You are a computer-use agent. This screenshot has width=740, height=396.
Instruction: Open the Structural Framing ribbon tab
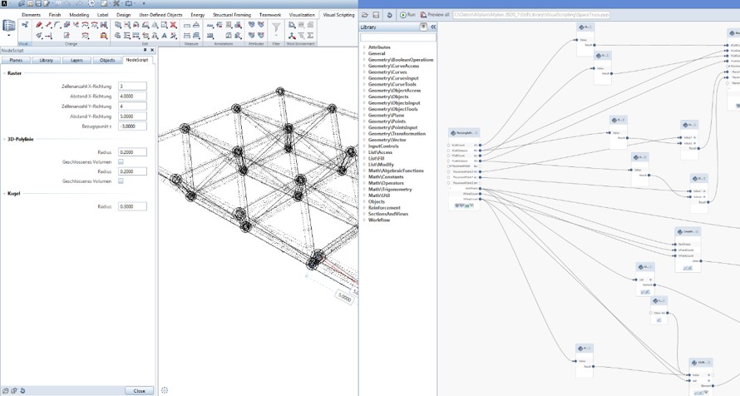click(x=233, y=15)
